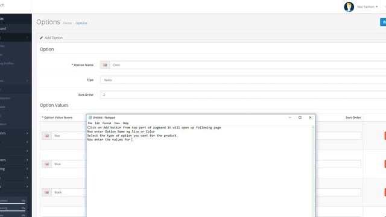This screenshot has width=386, height=217.
Task: Close the Notepad window
Action: (x=310, y=118)
